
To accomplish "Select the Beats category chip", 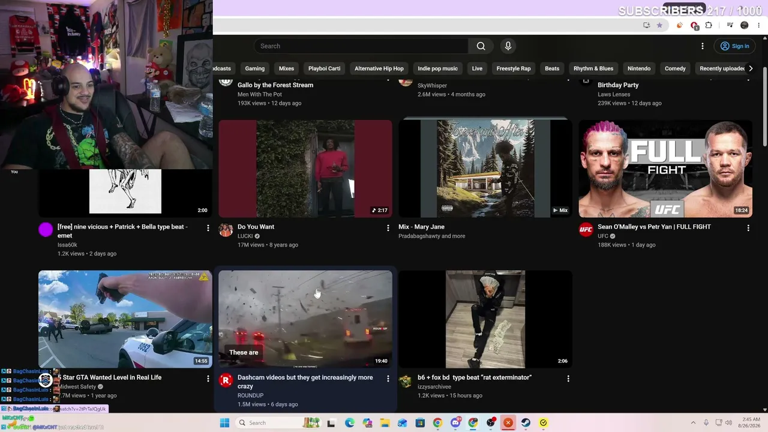I will coord(552,68).
